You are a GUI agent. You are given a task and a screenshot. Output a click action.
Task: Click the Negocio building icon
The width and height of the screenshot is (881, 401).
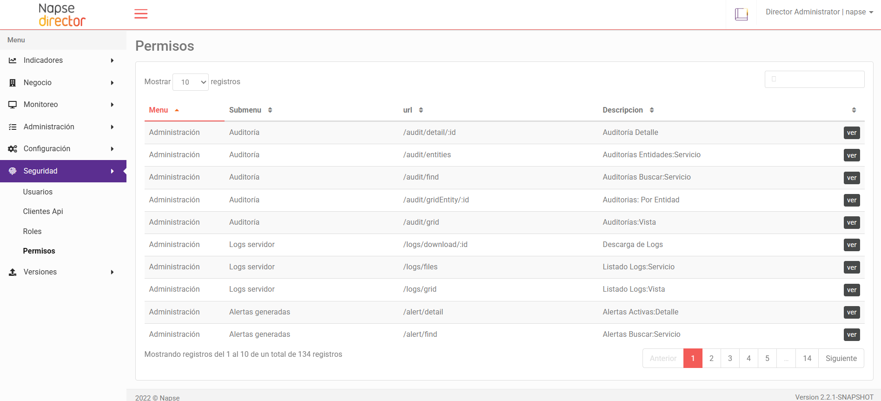click(13, 83)
